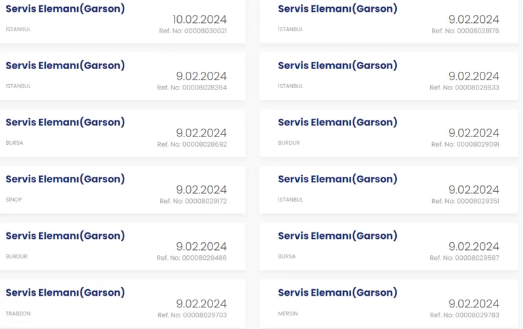Open the Sinop Servis Elemanı(Garson) listing

65,180
